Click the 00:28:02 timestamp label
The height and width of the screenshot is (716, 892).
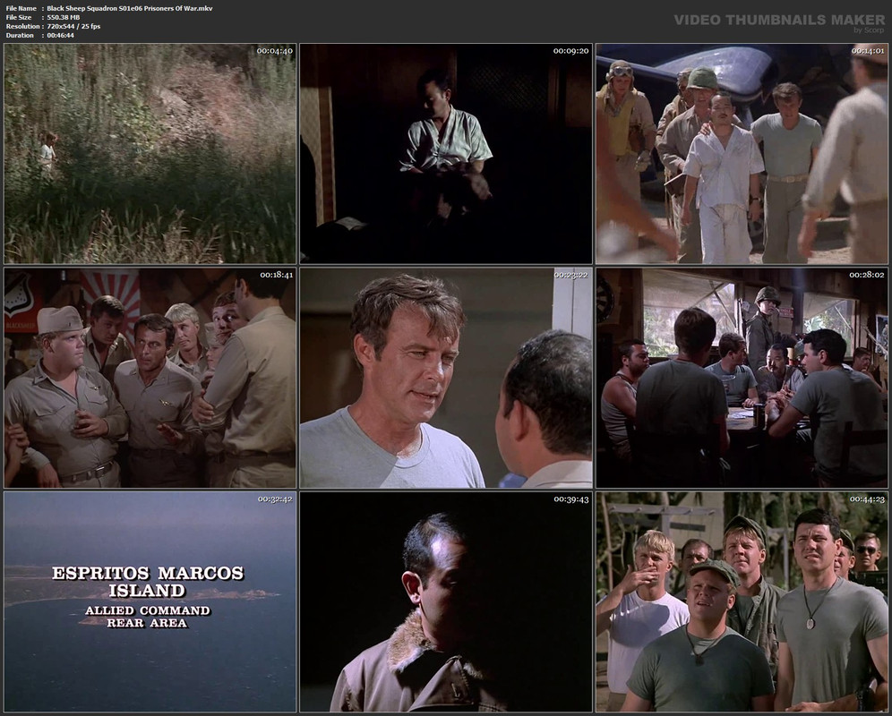pyautogui.click(x=868, y=275)
